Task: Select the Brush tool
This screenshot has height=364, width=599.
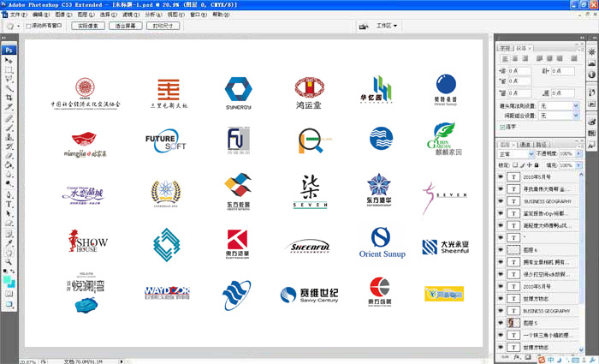Action: pyautogui.click(x=9, y=128)
